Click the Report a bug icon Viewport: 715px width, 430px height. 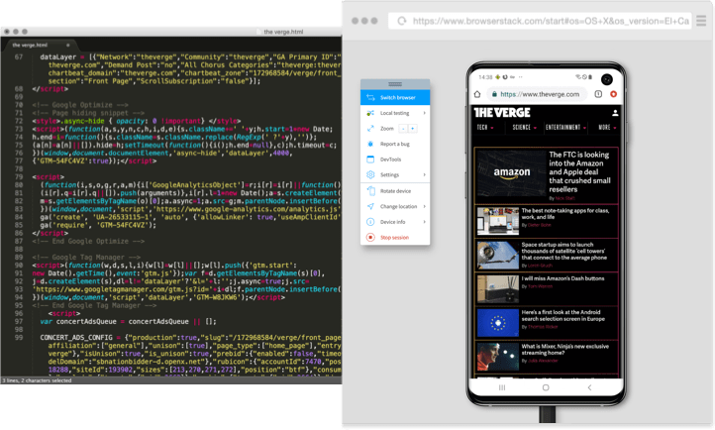[370, 144]
